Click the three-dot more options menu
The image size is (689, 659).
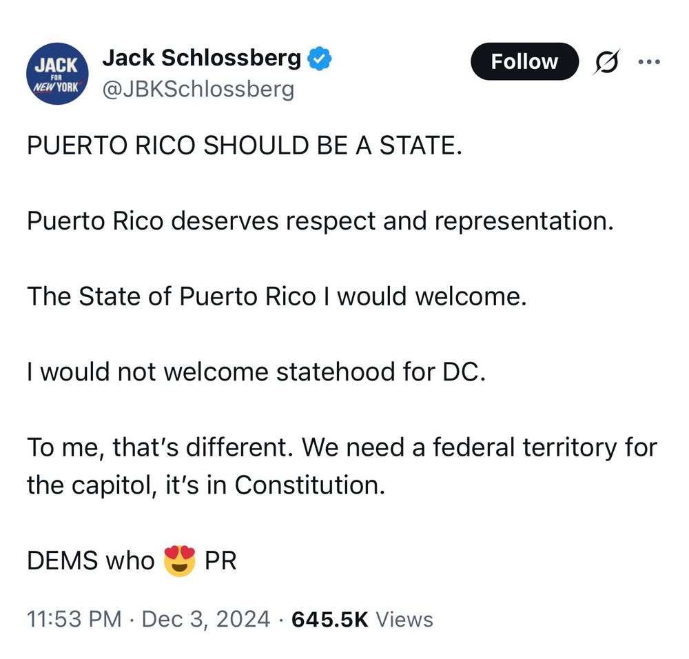point(650,62)
